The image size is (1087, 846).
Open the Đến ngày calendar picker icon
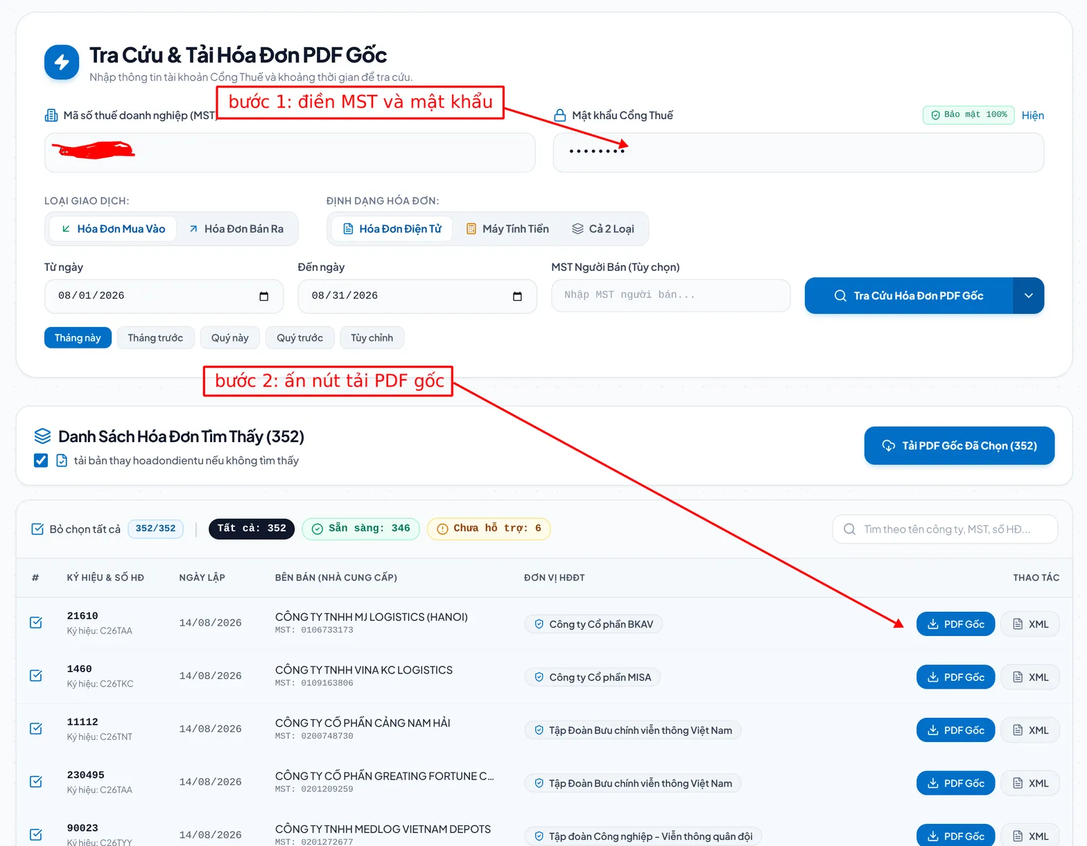(517, 297)
